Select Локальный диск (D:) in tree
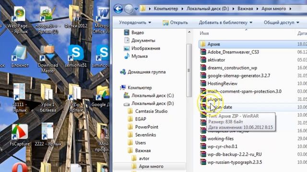 (x=149, y=103)
